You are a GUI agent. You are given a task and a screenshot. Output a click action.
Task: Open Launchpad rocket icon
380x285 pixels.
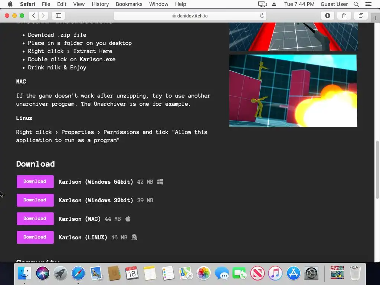[x=60, y=273]
